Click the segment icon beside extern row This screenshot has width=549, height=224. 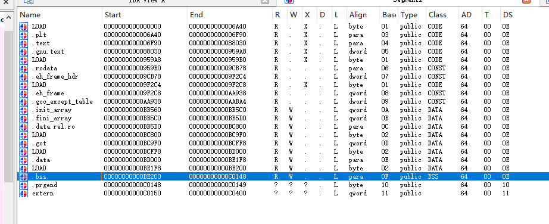[x=23, y=193]
